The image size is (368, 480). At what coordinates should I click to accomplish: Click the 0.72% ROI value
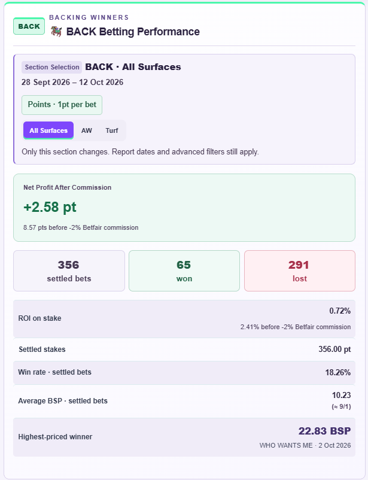pyautogui.click(x=340, y=311)
